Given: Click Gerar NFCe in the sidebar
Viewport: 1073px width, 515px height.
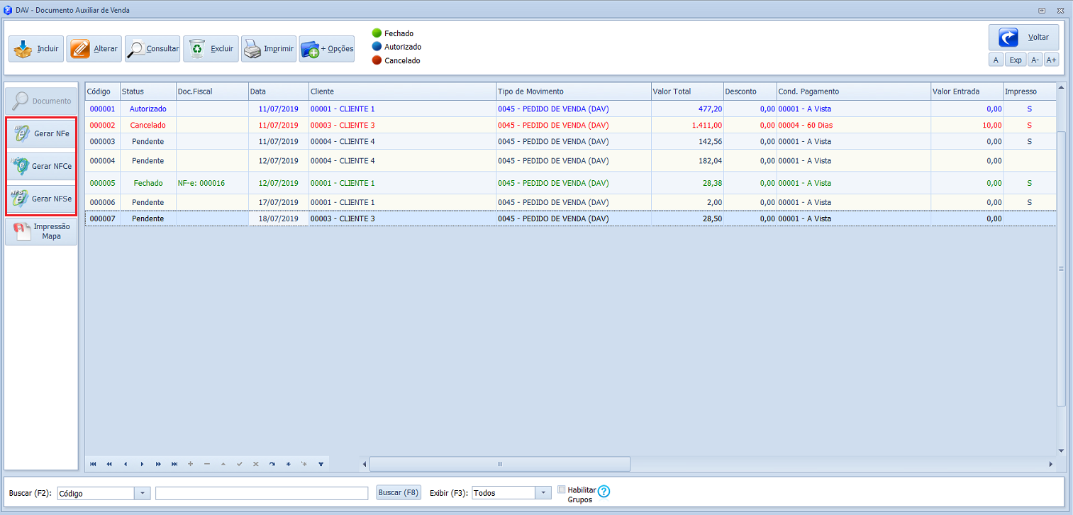Looking at the screenshot, I should pos(41,166).
